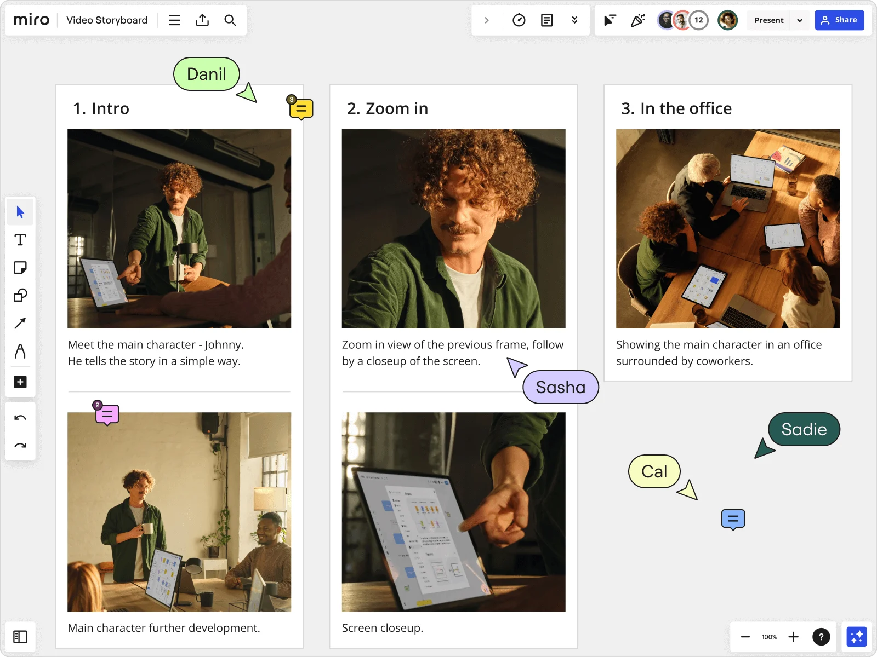Select the Text tool

(20, 240)
